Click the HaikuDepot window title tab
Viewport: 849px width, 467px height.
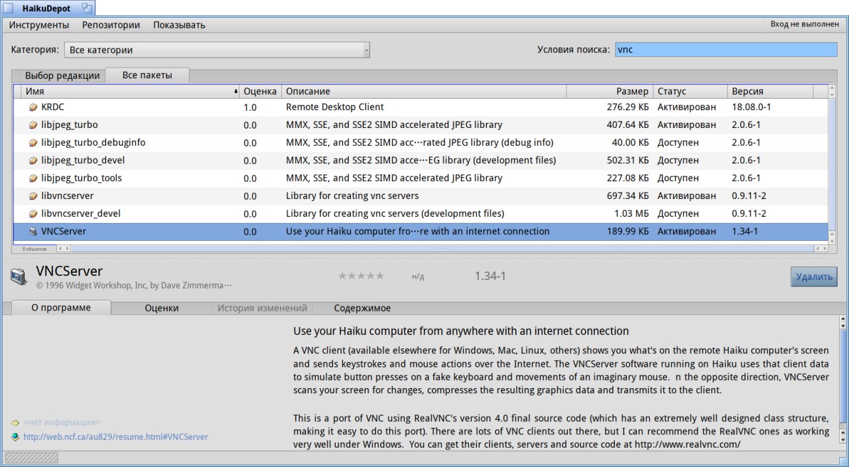coord(48,8)
